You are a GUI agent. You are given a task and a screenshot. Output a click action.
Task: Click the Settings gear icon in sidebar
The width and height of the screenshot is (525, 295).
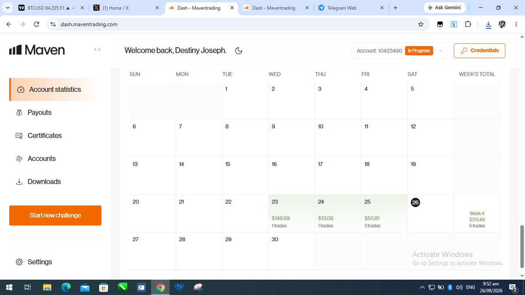point(19,262)
